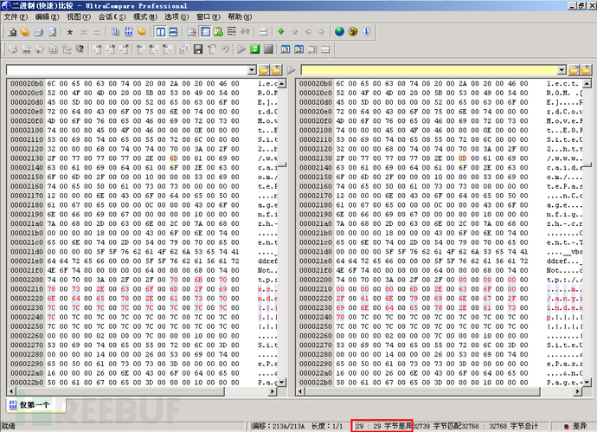Screen dimensions: 597x432
Task: Click the gray play arrow in second toolbar
Action: (241, 49)
